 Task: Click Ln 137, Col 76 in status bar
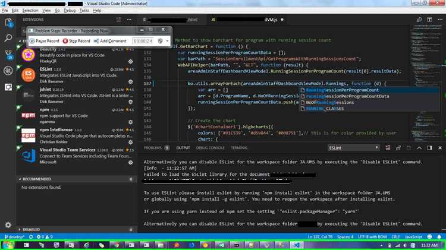[320, 237]
